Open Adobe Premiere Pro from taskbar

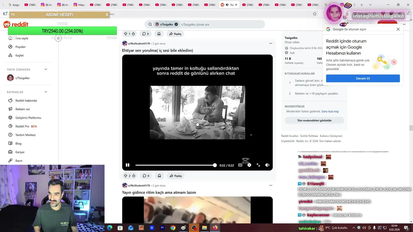pos(162,228)
